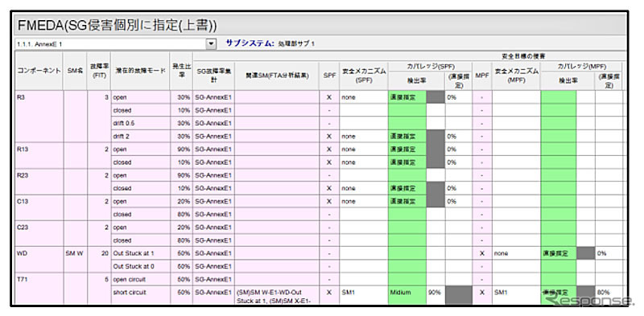The image size is (644, 316).
Task: Click the FIT value 20 for WD
Action: pyautogui.click(x=98, y=260)
